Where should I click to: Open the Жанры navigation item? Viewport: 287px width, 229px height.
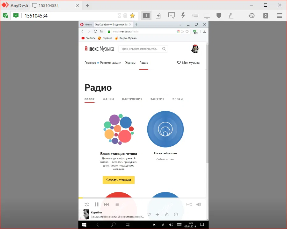130,63
